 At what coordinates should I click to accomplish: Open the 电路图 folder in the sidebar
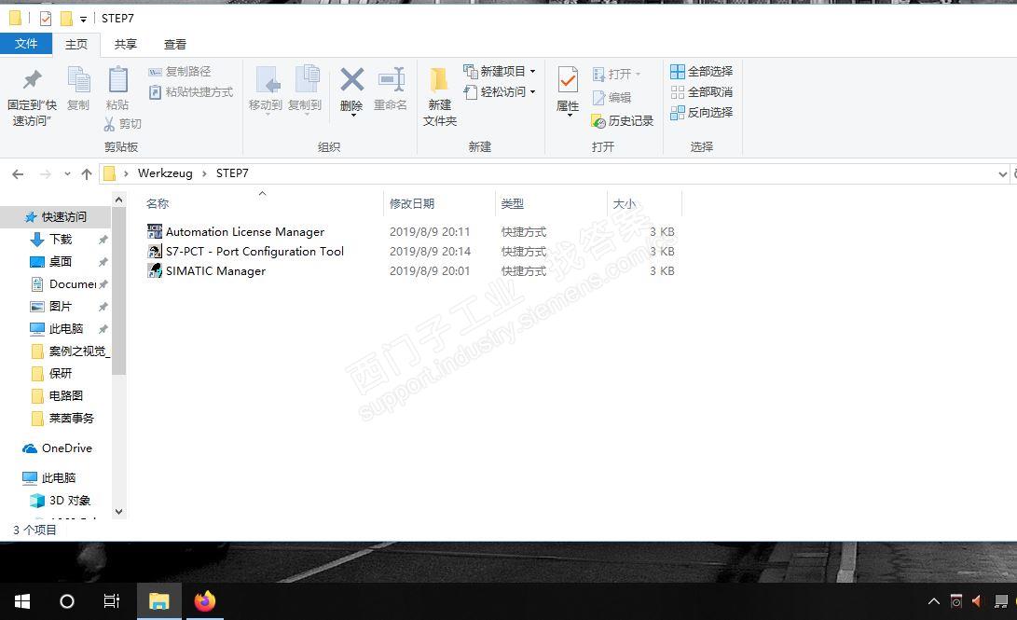[57, 395]
